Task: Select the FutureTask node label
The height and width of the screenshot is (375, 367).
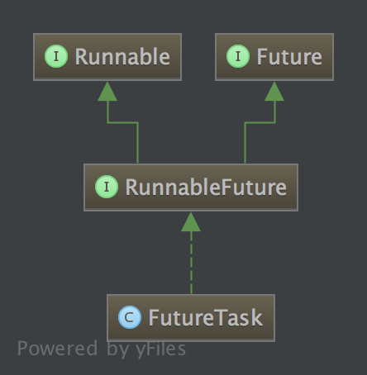Action: coord(205,317)
